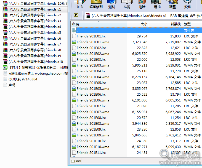Click the Friends S01E01.wma audio file icon
The height and width of the screenshot is (168, 202).
click(x=74, y=42)
